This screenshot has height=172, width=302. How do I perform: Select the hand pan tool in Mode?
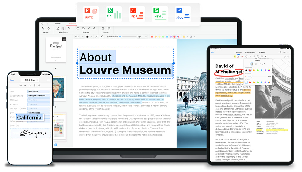(48, 28)
